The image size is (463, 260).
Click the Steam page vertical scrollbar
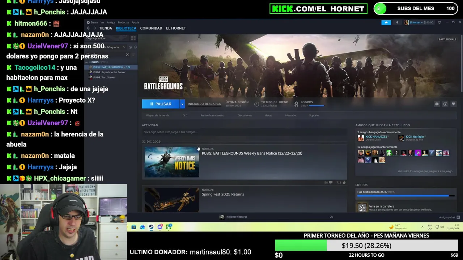(461, 63)
